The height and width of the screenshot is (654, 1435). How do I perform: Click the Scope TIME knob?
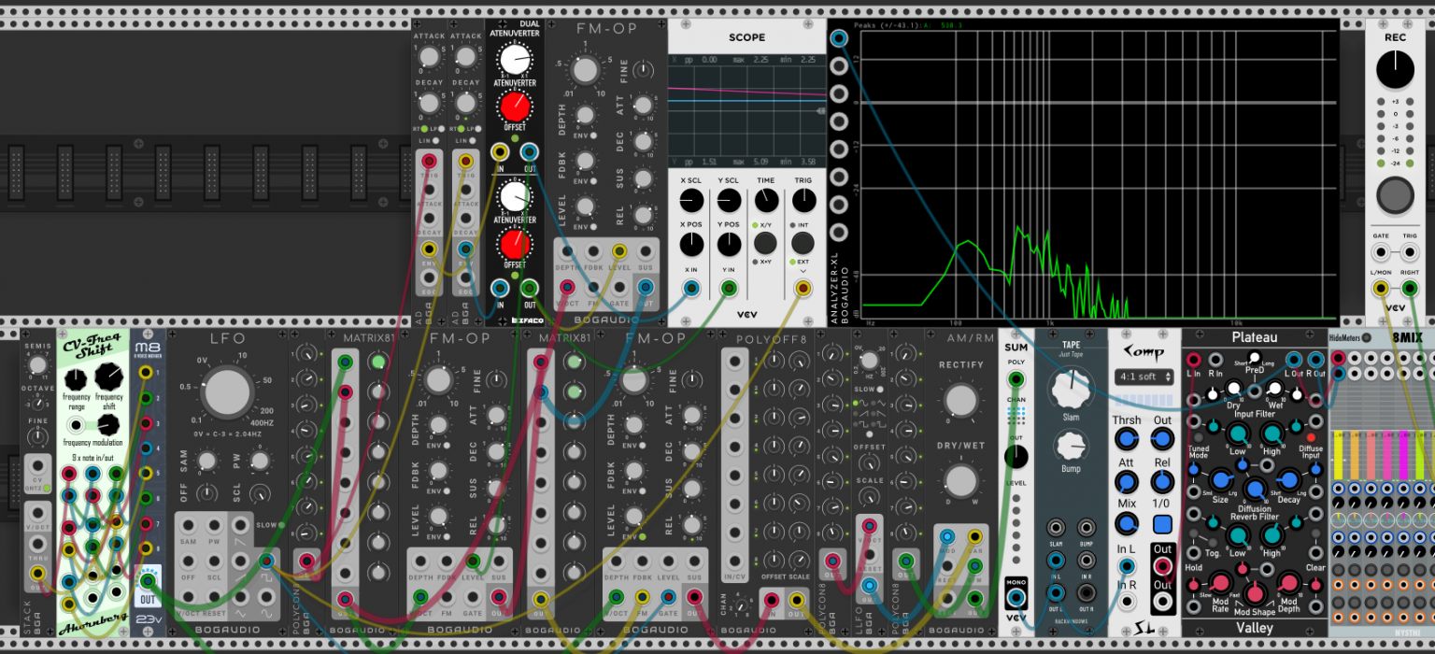pyautogui.click(x=765, y=199)
